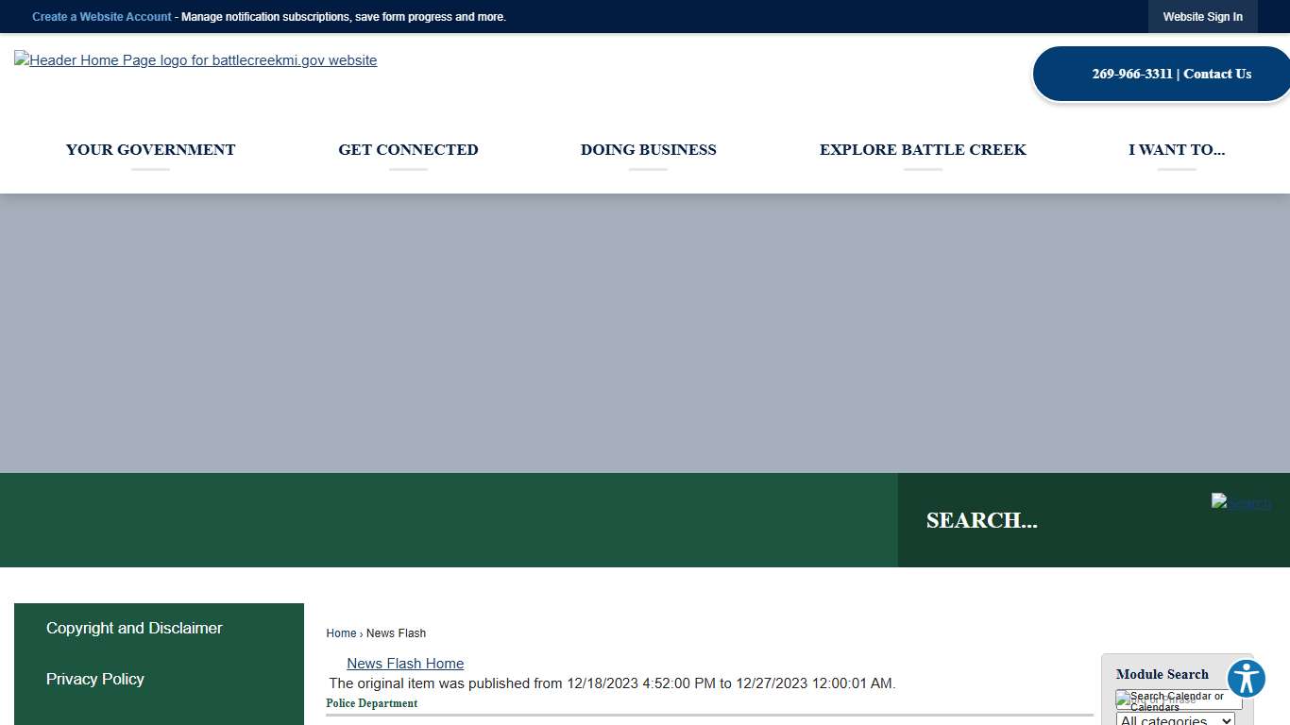Open the Copyright and Disclaimer page

[x=134, y=628]
